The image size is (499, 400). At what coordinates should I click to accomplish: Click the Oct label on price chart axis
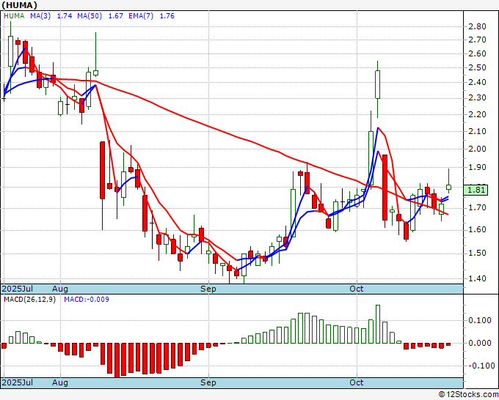coord(357,289)
